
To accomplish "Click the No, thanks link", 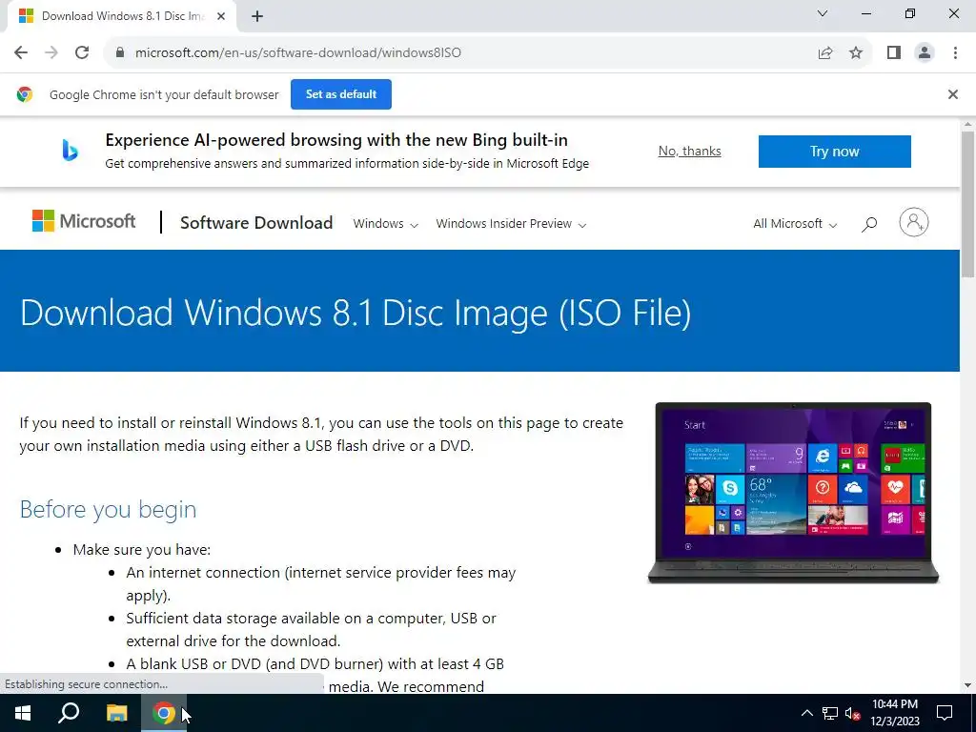I will pyautogui.click(x=690, y=152).
